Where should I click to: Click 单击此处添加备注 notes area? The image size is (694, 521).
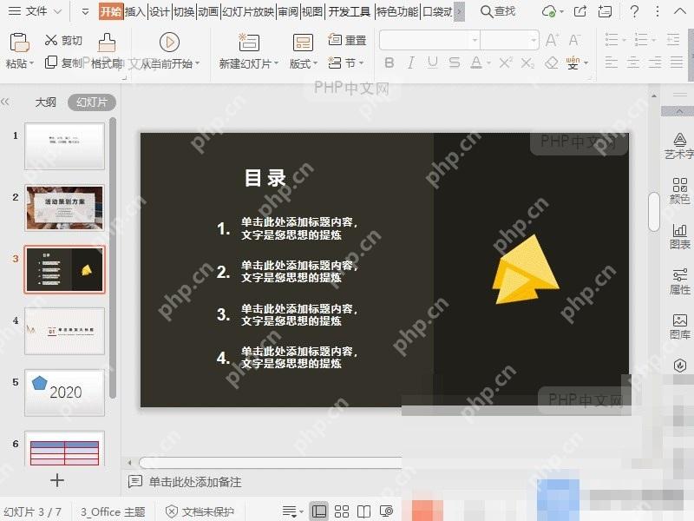click(x=194, y=482)
